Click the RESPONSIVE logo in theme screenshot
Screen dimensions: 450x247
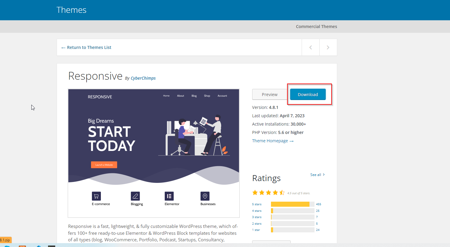[x=100, y=97]
